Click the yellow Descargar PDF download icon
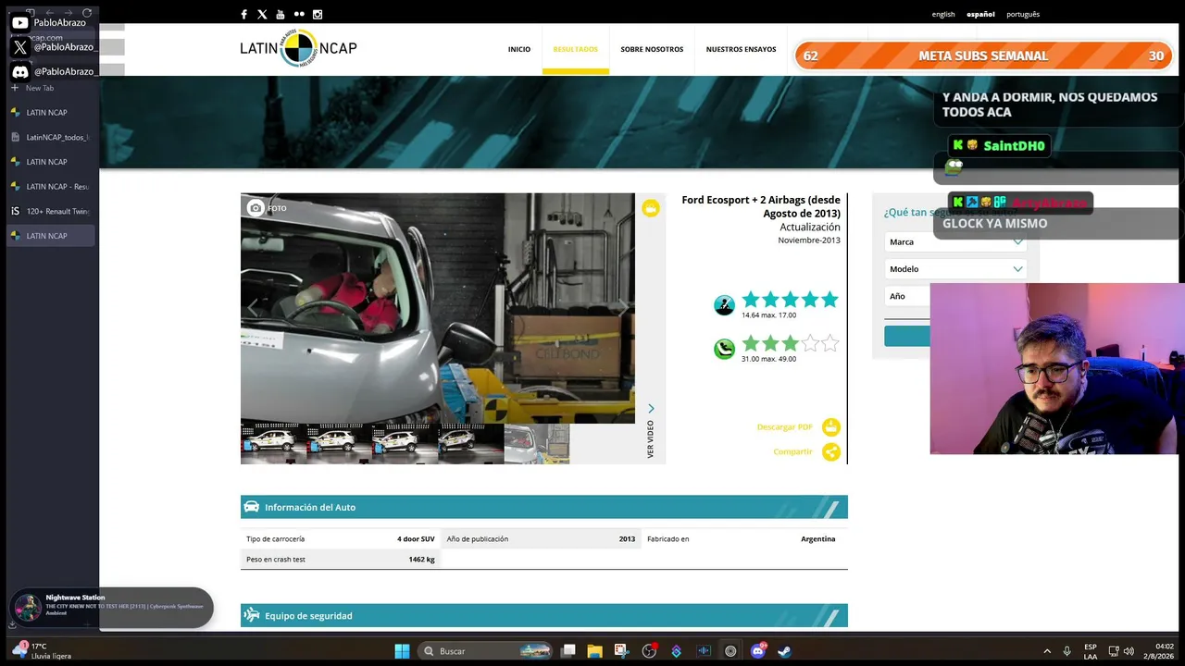1185x666 pixels. [x=831, y=427]
